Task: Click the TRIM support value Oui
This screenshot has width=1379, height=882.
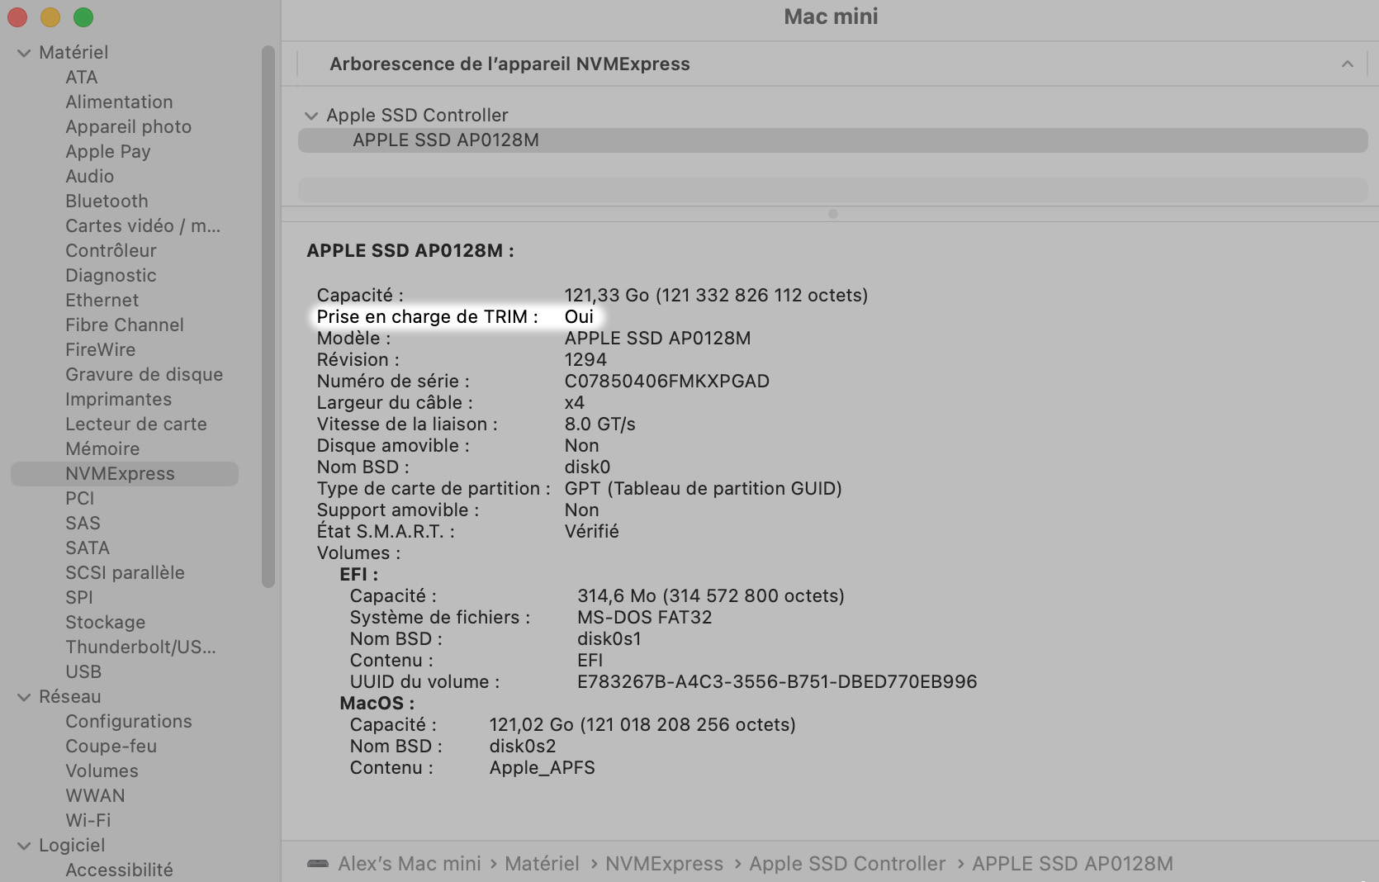Action: 579,316
